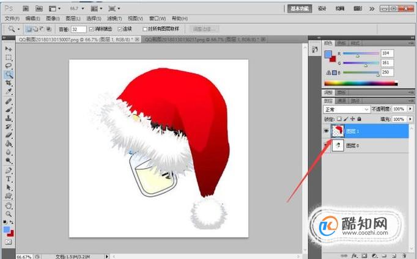Screen dimensions: 417x259
Task: Select the Lasso tool
Action: tap(9, 65)
